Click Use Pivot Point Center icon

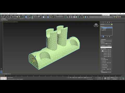[x=39, y=17]
